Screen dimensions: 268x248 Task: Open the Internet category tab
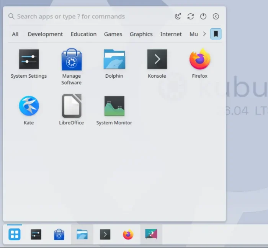click(x=171, y=34)
